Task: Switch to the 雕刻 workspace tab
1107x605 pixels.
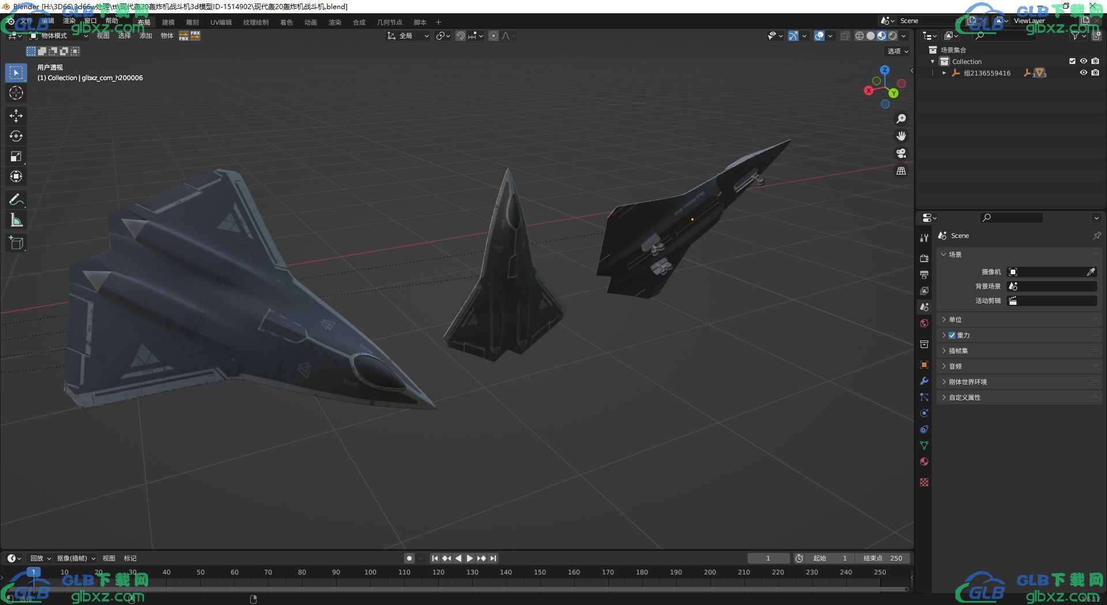Action: click(193, 22)
